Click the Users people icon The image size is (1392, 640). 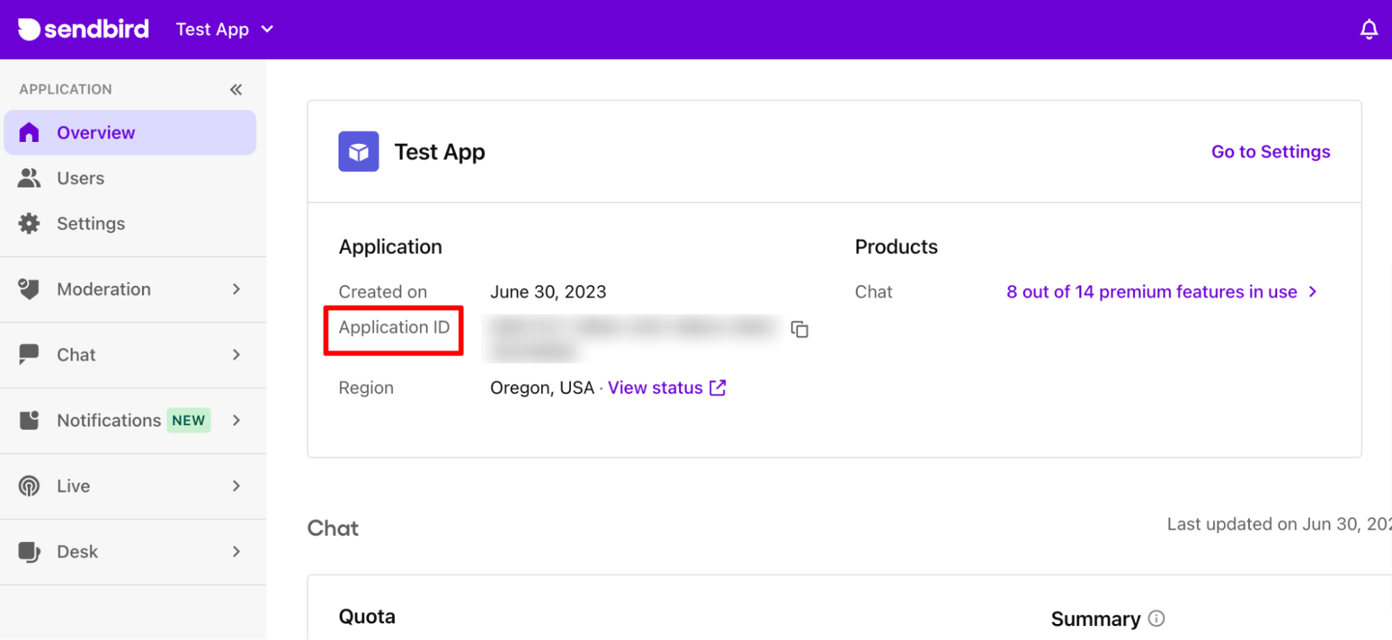pyautogui.click(x=29, y=178)
